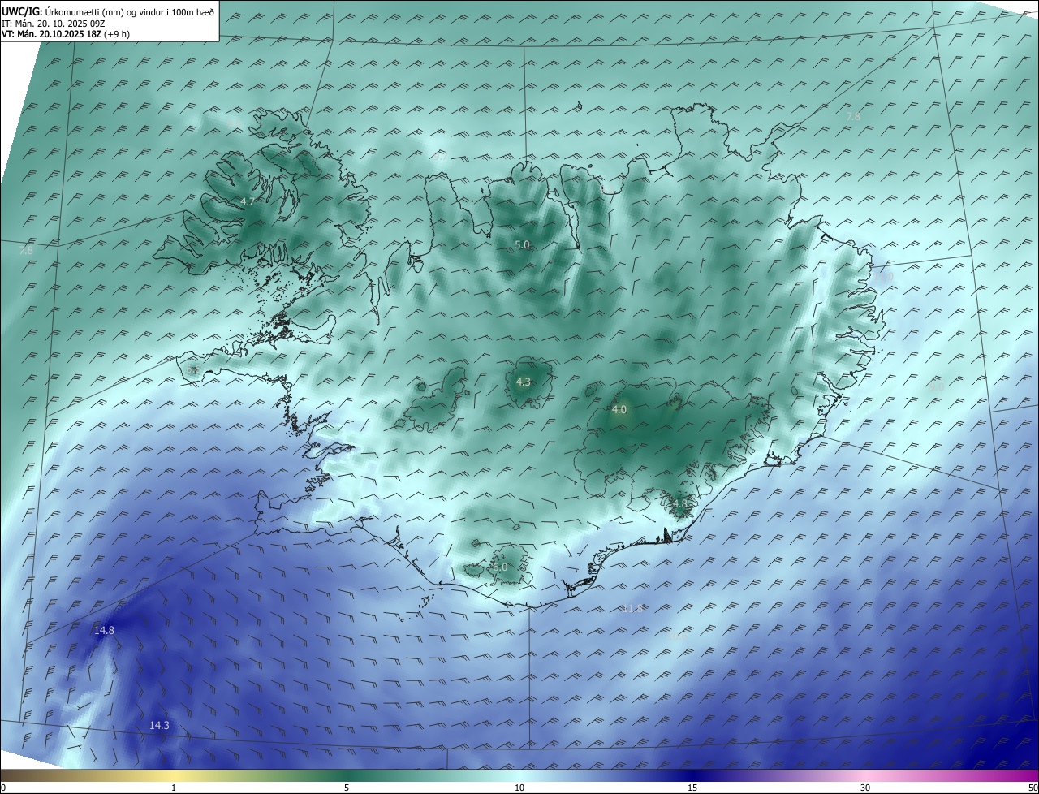Click the colorbar tick label "10"
1039x794 pixels.
tap(519, 788)
